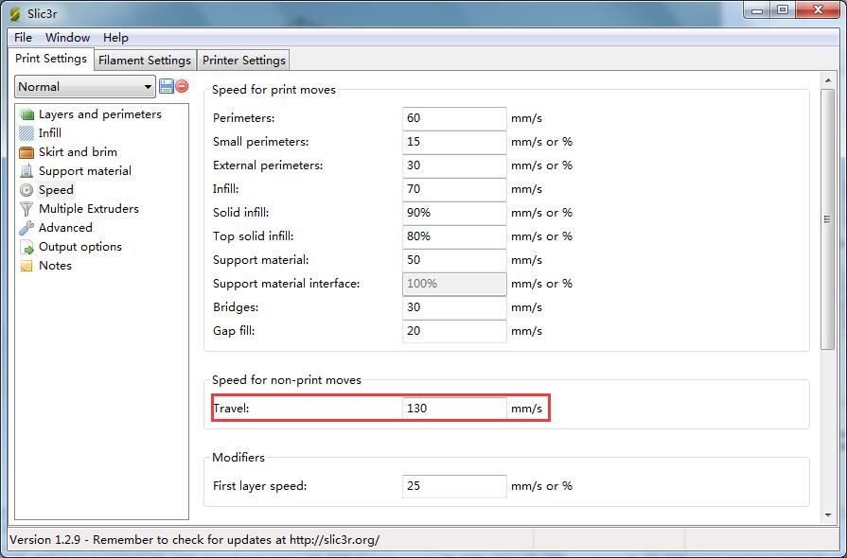Minimize the Slic3r window
This screenshot has width=847, height=558.
pyautogui.click(x=757, y=10)
